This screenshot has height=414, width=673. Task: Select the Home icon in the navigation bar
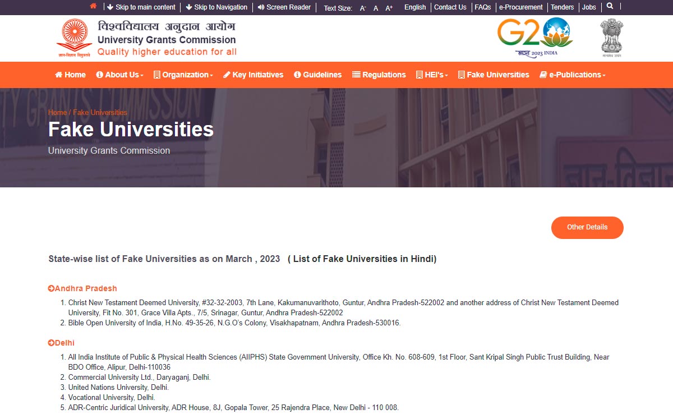tap(70, 74)
